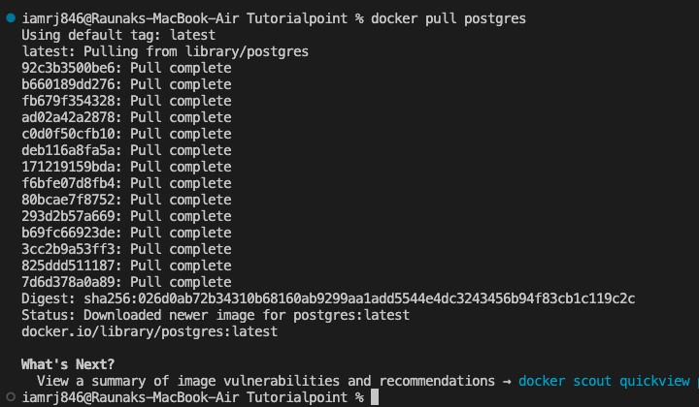
Task: Click the docker.io/library/postgres:latest image path
Action: coord(150,331)
